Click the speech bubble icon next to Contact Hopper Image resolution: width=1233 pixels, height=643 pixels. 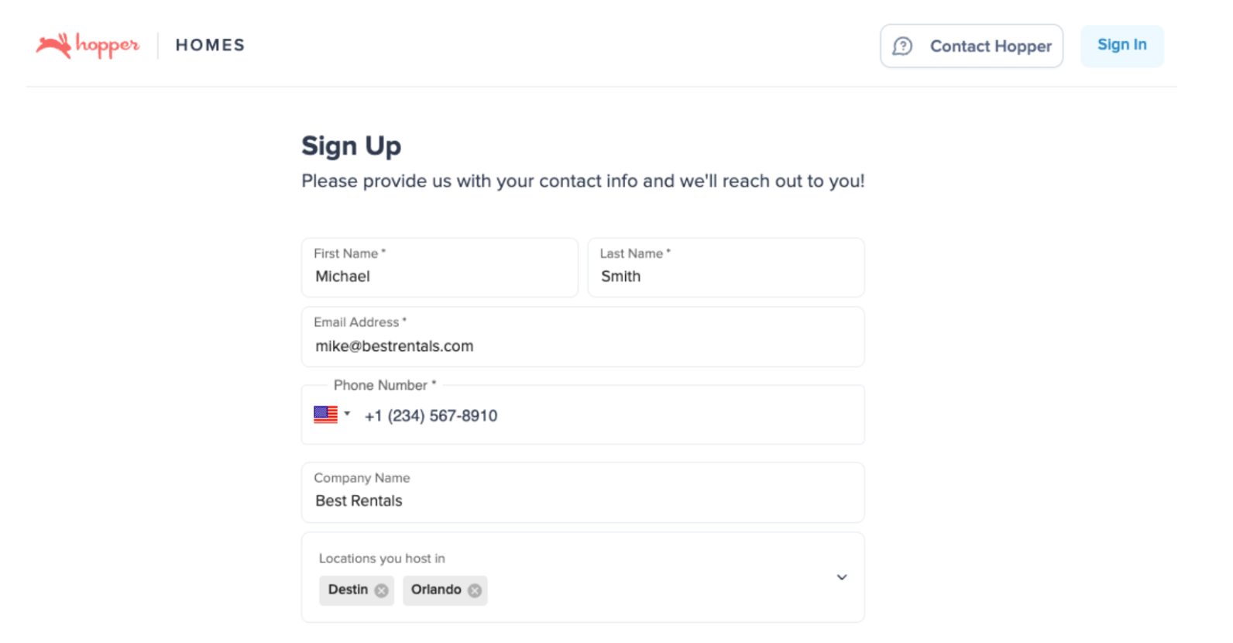pos(902,46)
